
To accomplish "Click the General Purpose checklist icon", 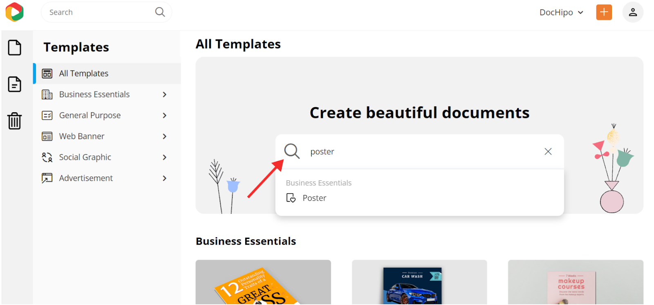I will [x=47, y=115].
